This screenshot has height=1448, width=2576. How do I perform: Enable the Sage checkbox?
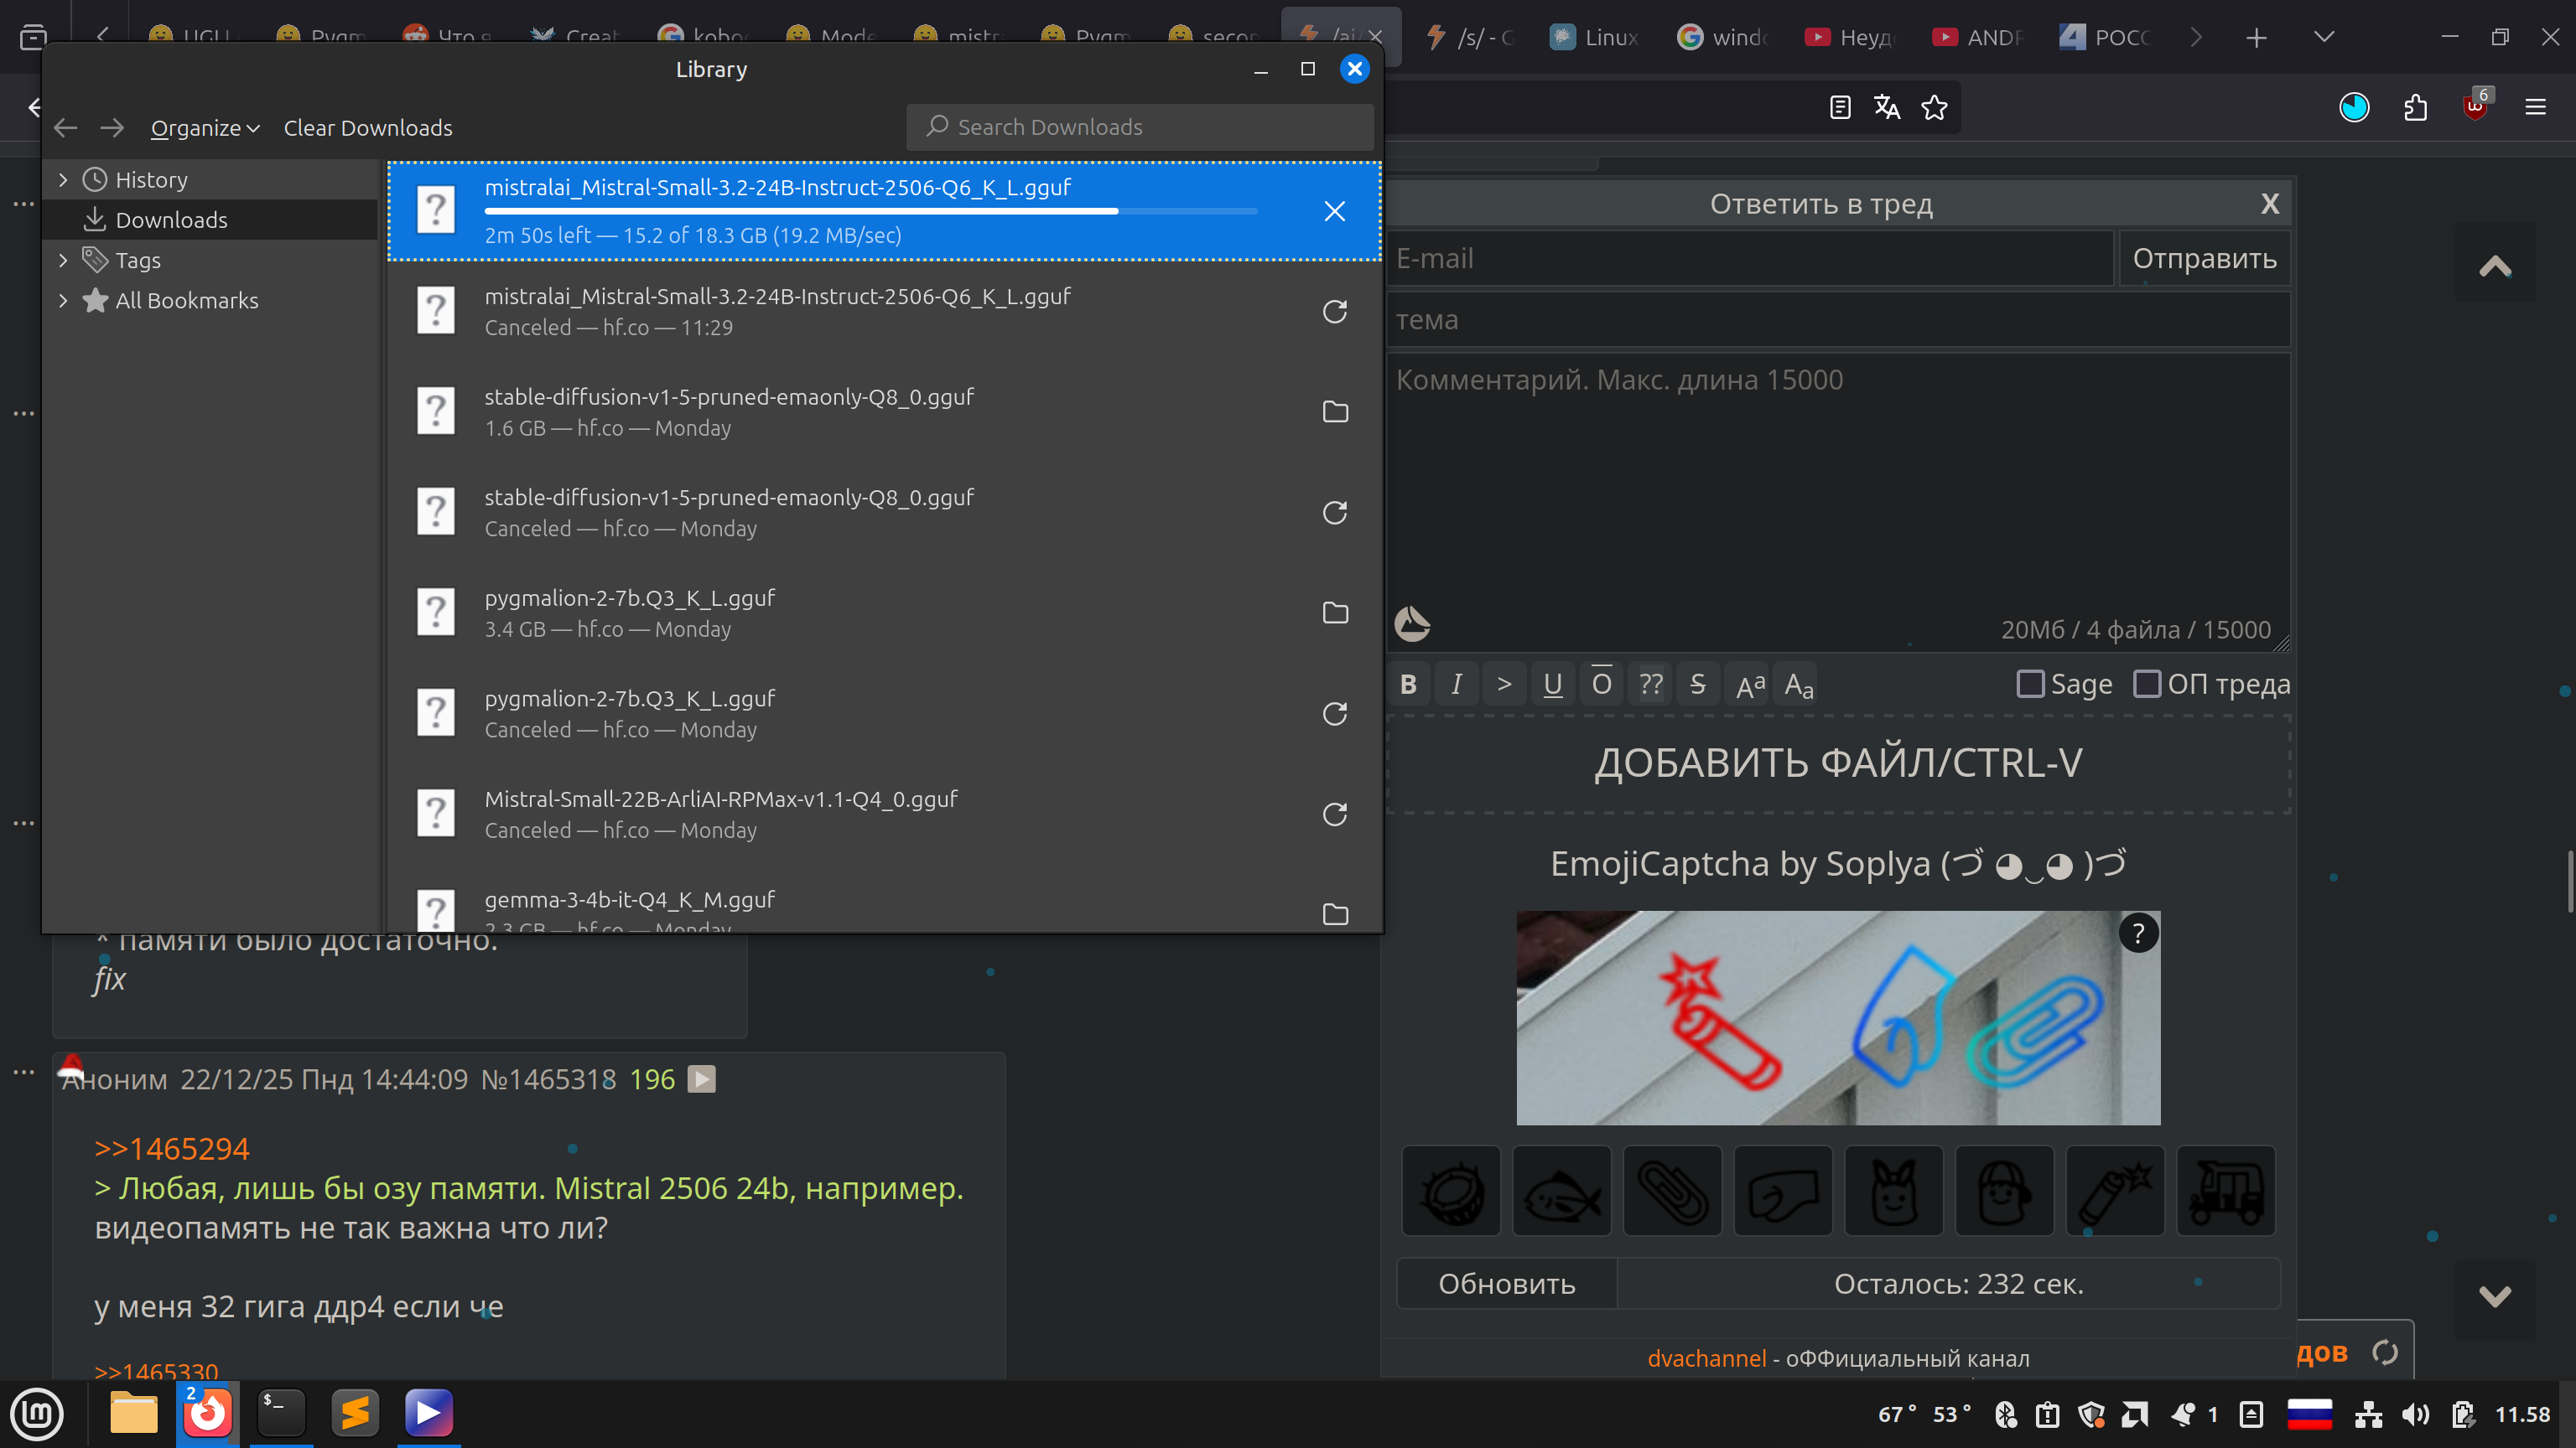click(x=2029, y=685)
